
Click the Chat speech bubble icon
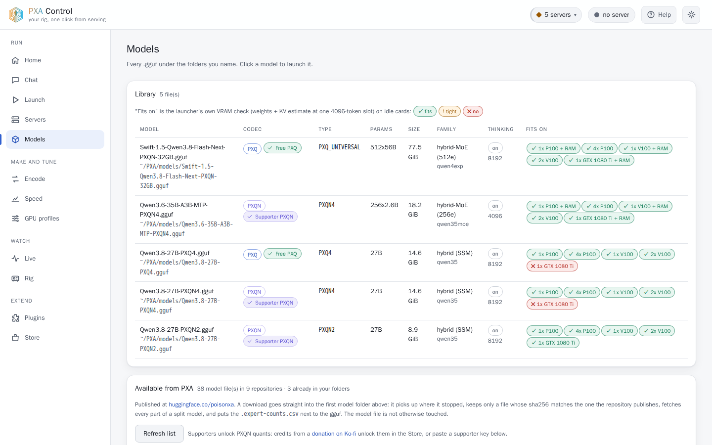[x=15, y=80]
